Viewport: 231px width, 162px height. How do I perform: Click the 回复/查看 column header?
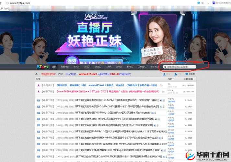pos(188,79)
